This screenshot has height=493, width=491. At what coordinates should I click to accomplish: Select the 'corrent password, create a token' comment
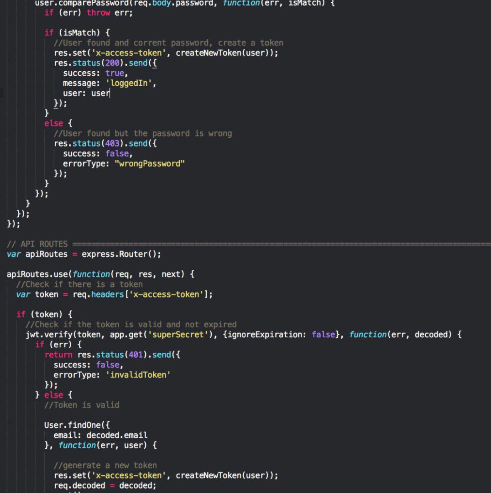point(209,43)
